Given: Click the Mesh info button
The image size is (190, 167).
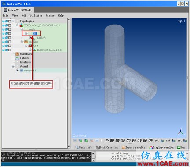Looking at the screenshot, I should click(x=84, y=147).
